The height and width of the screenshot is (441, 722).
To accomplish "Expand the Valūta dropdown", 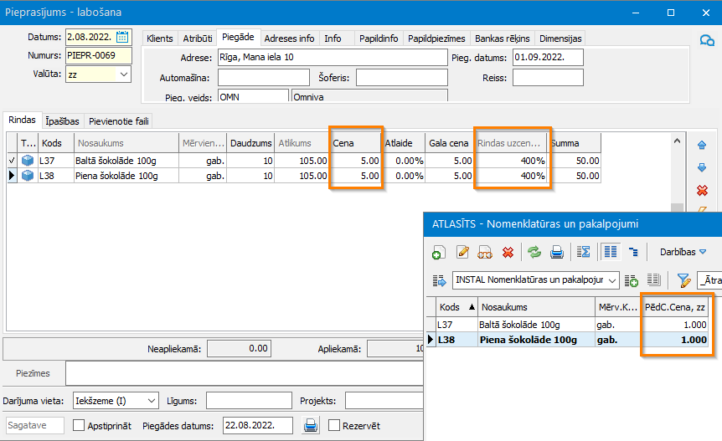I will click(x=124, y=74).
